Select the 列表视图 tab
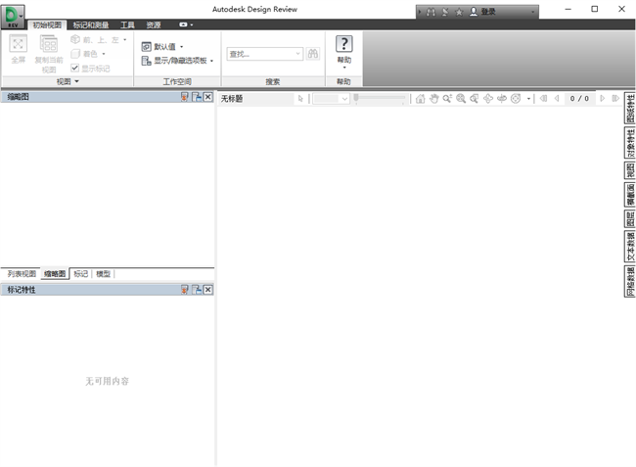Screen dimensions: 636x467 (x=21, y=274)
